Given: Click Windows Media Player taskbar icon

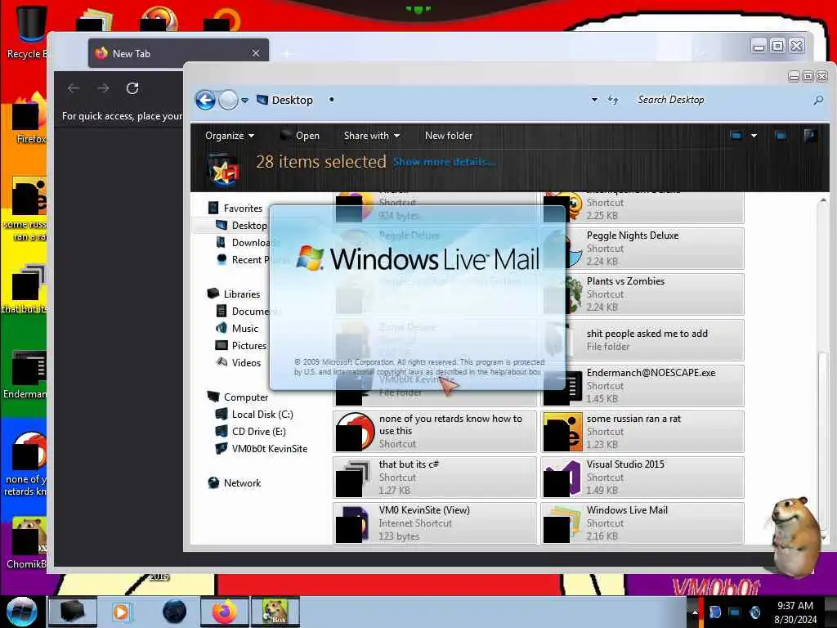Looking at the screenshot, I should pos(121,612).
